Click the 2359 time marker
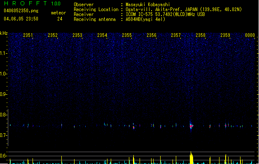The image size is (259, 164). [x=225, y=35]
